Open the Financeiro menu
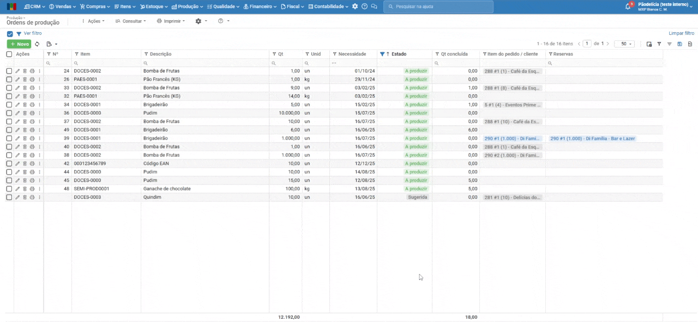The height and width of the screenshot is (322, 698). [260, 7]
